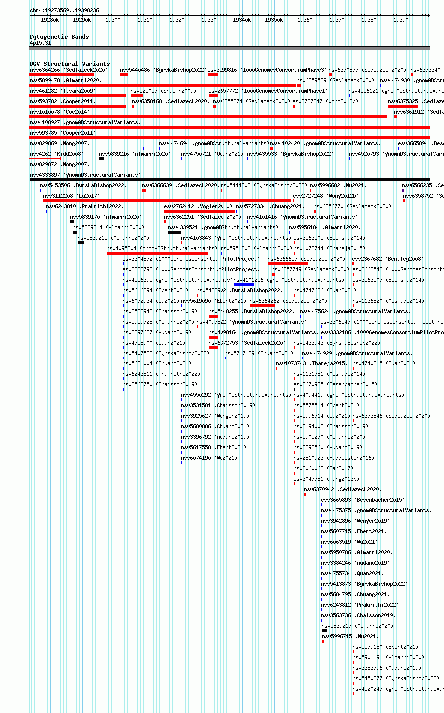Click the chr4:19273569..19398236 coordinates text

pos(64,10)
